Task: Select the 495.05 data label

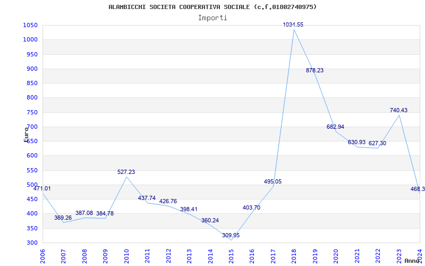Action: [273, 181]
